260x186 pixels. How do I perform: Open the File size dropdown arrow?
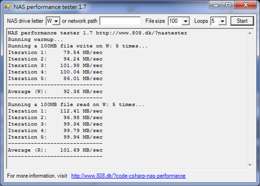tap(185, 21)
